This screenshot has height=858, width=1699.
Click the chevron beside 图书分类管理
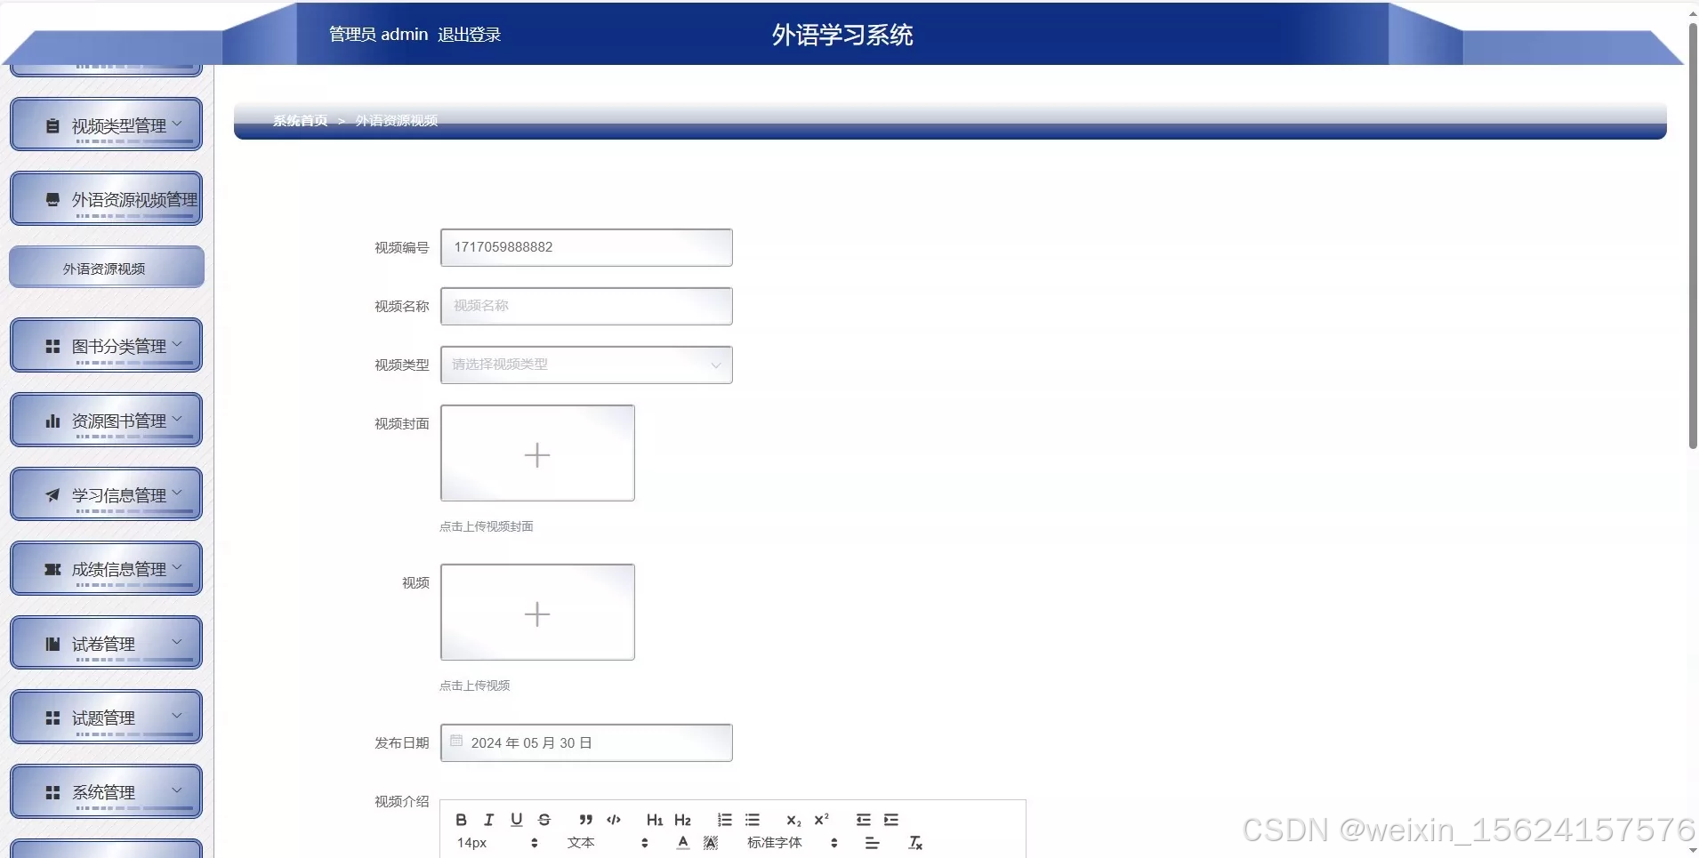[x=177, y=343]
